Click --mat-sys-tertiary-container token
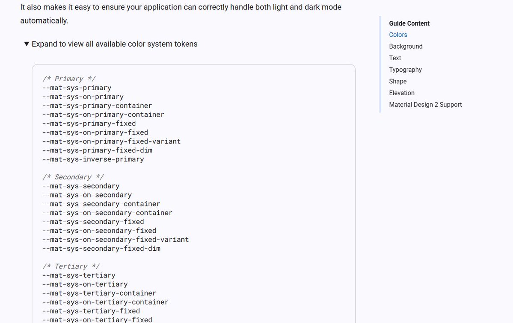This screenshot has width=513, height=323. click(99, 293)
